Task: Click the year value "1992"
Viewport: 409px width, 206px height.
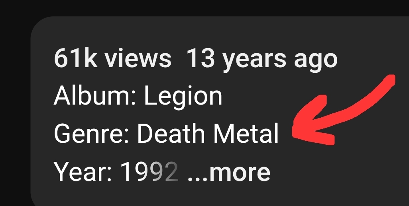Action: tap(150, 172)
